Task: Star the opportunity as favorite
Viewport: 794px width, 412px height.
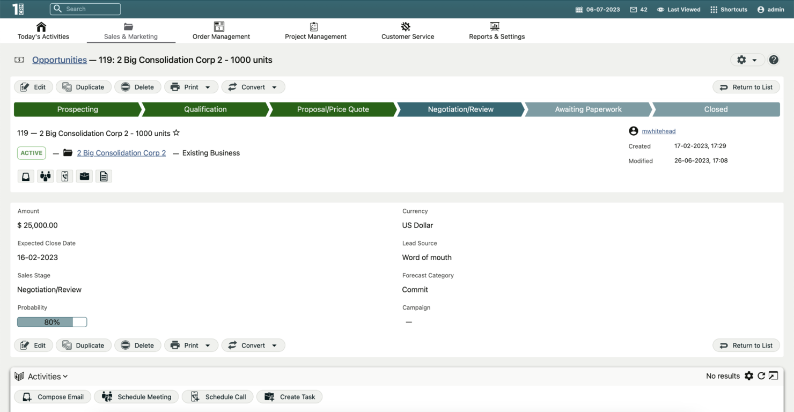Action: (176, 133)
